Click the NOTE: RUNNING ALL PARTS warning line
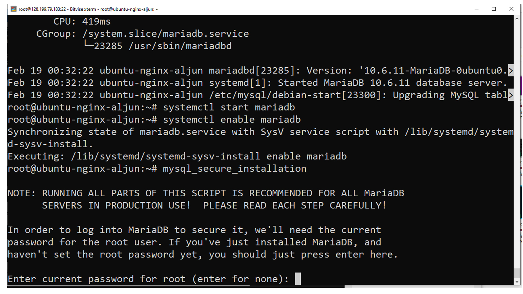This screenshot has height=294, width=523. [206, 193]
